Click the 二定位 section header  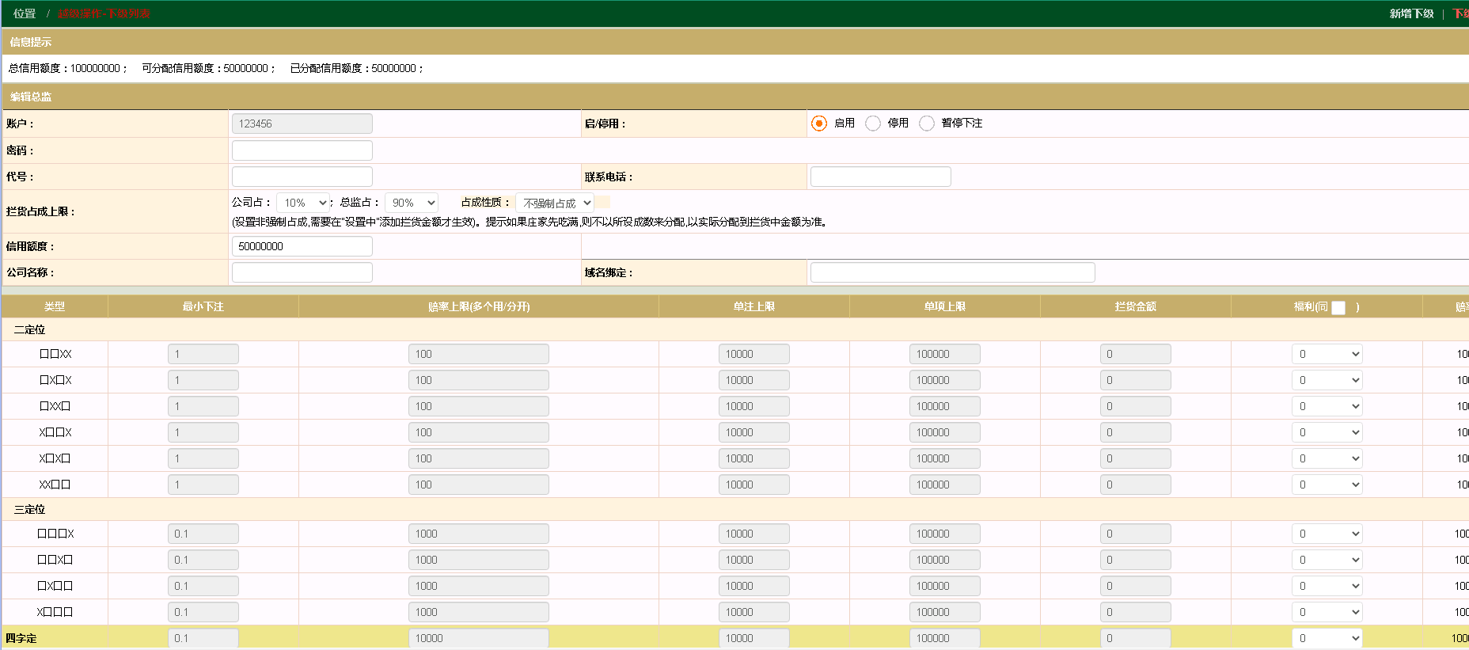click(x=29, y=329)
